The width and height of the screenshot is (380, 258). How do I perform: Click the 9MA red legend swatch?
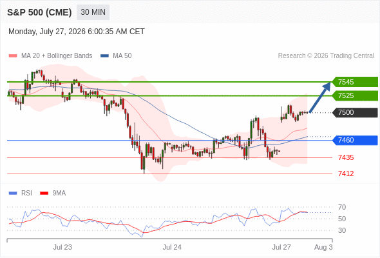pos(44,193)
